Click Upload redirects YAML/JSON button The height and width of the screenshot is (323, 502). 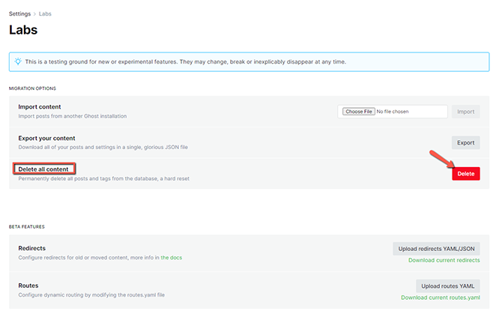coord(436,249)
